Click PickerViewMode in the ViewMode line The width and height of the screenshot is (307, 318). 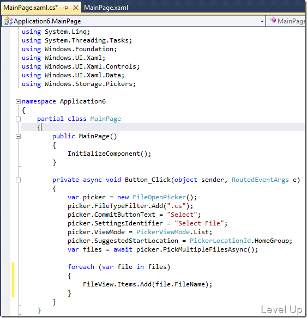[163, 232]
